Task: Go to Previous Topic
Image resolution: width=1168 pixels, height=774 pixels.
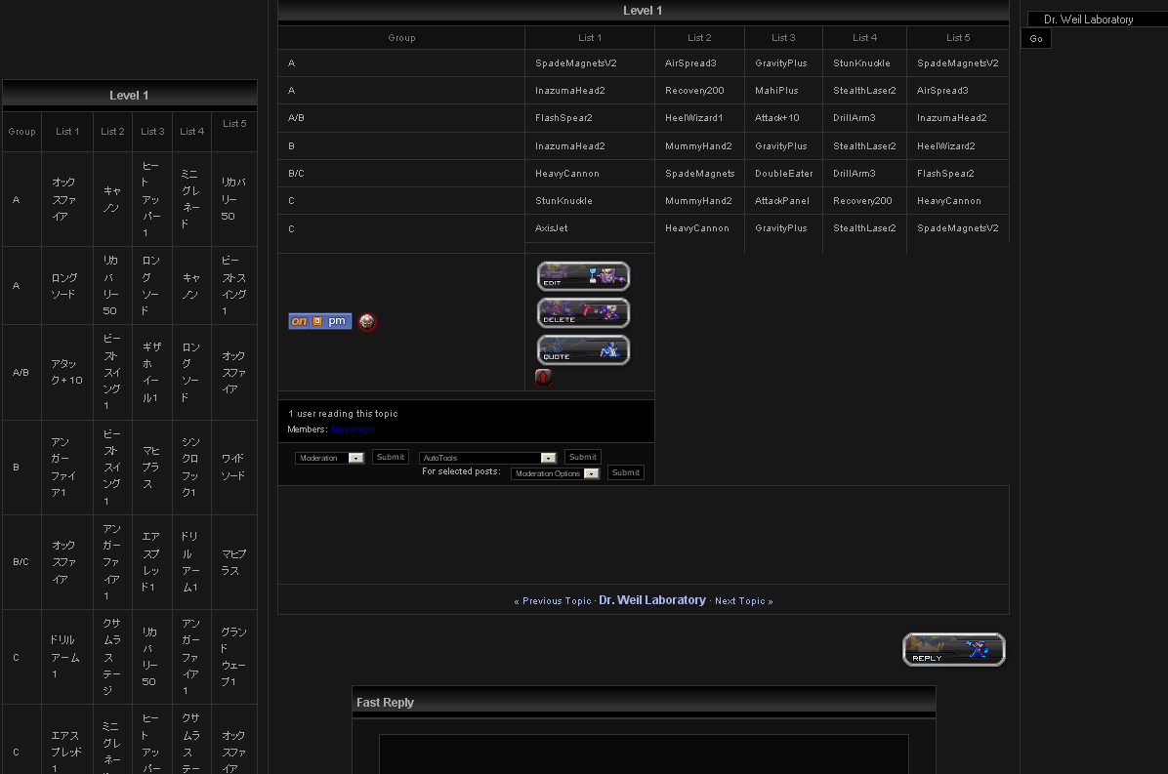Action: click(556, 601)
